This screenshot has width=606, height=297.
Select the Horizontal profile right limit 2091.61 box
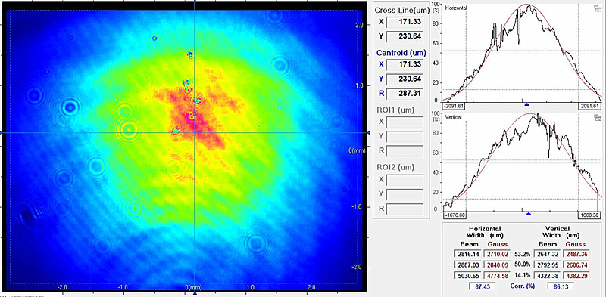click(590, 107)
